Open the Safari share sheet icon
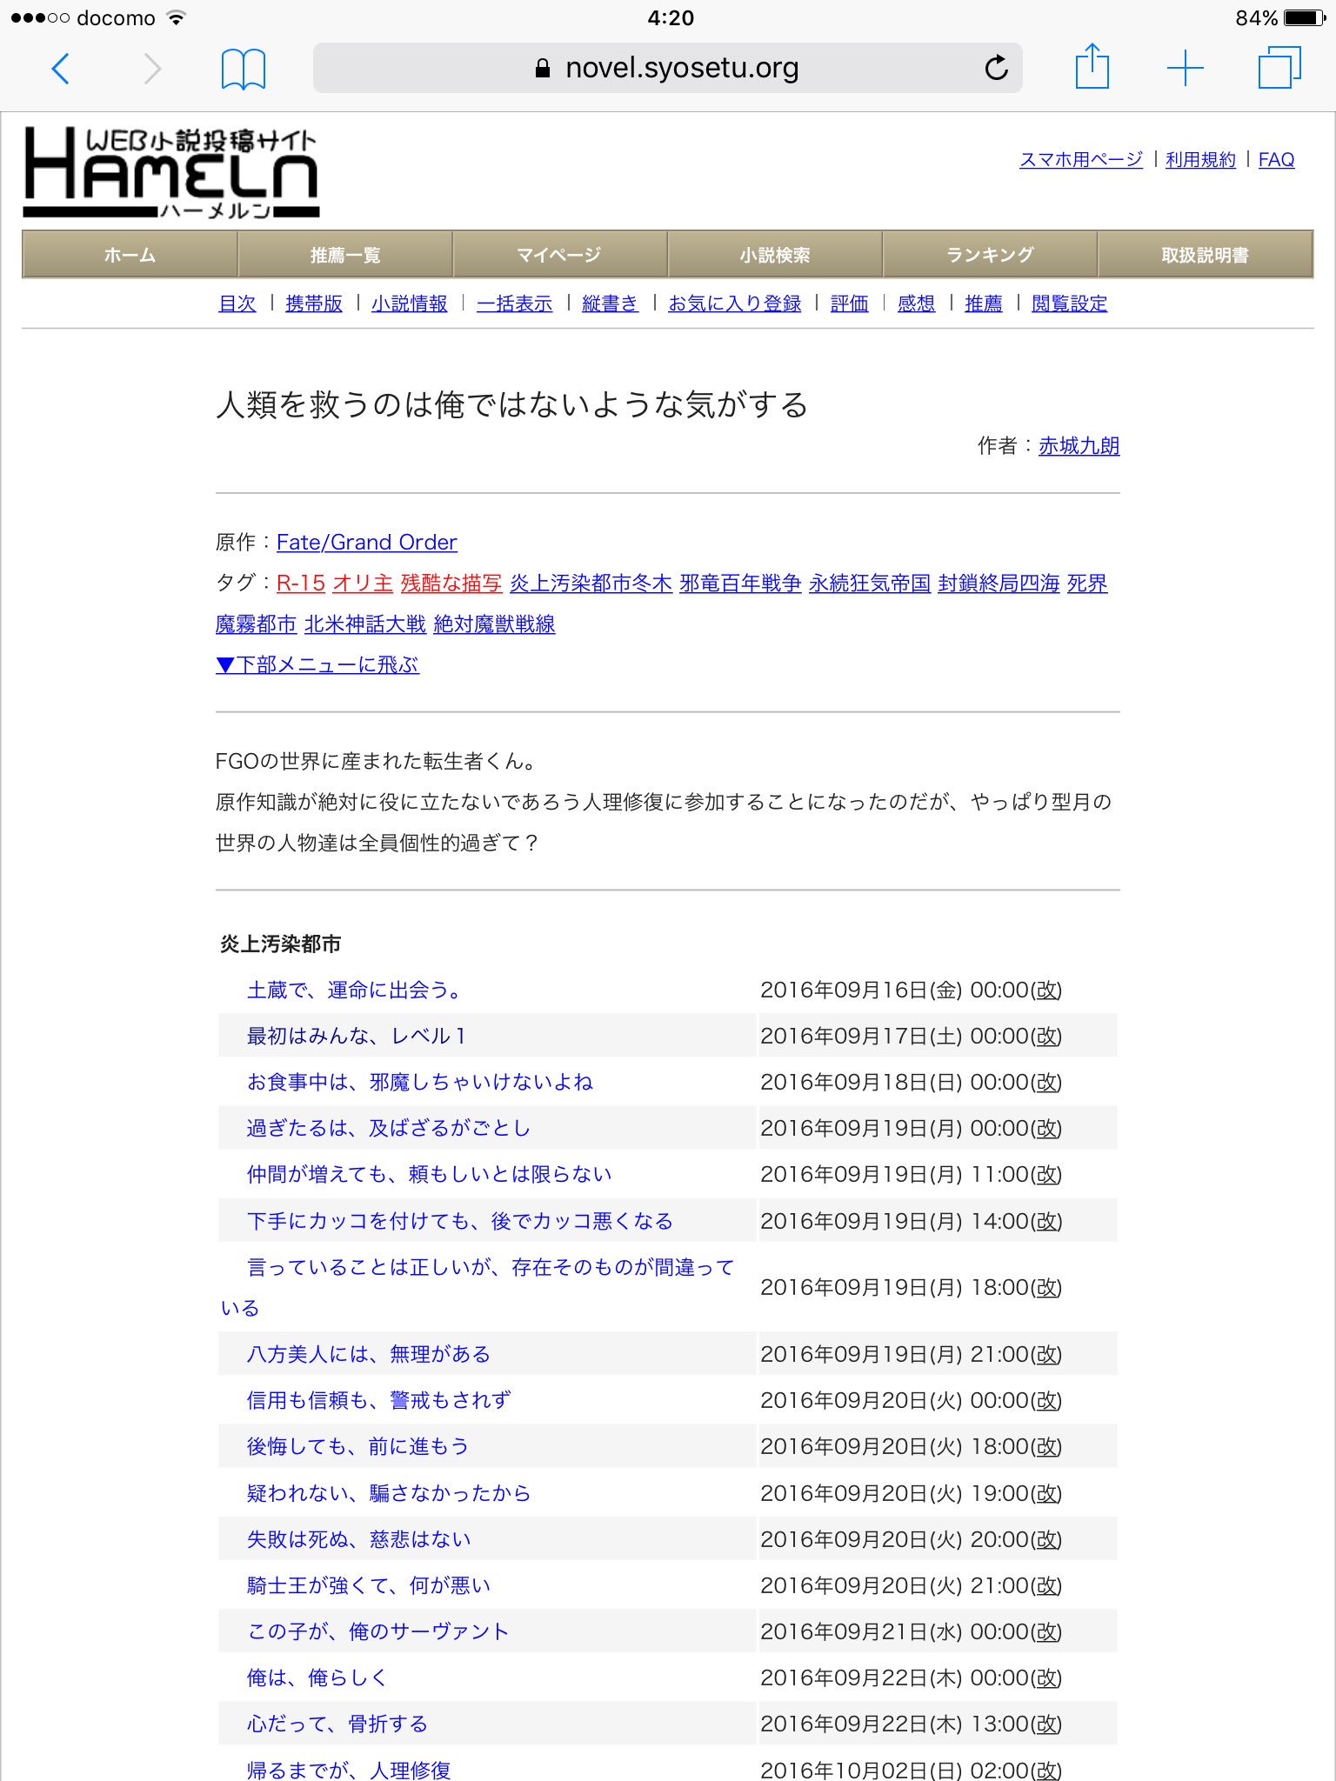This screenshot has width=1336, height=1781. [1092, 66]
